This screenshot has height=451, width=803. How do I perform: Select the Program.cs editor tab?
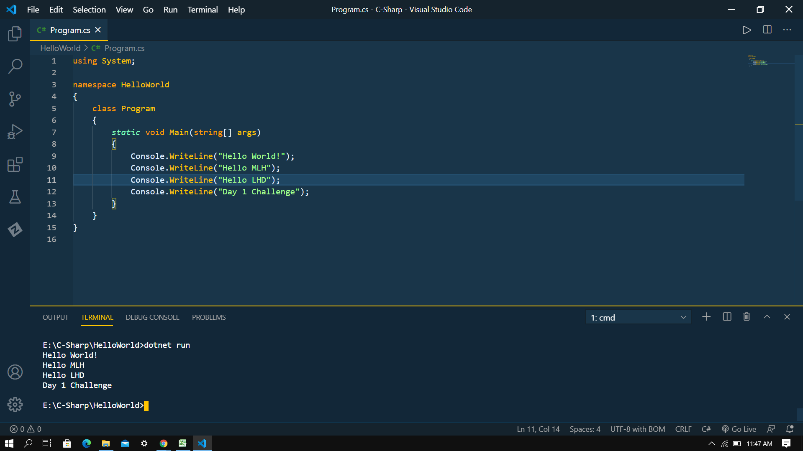click(69, 30)
